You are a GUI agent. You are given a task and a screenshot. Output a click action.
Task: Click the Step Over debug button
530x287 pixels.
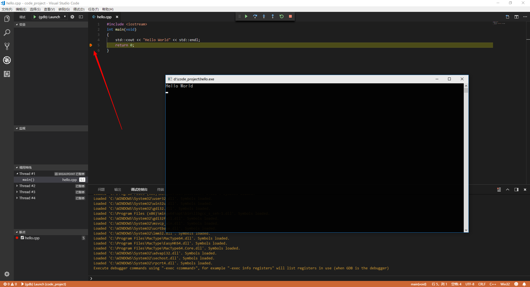point(255,17)
